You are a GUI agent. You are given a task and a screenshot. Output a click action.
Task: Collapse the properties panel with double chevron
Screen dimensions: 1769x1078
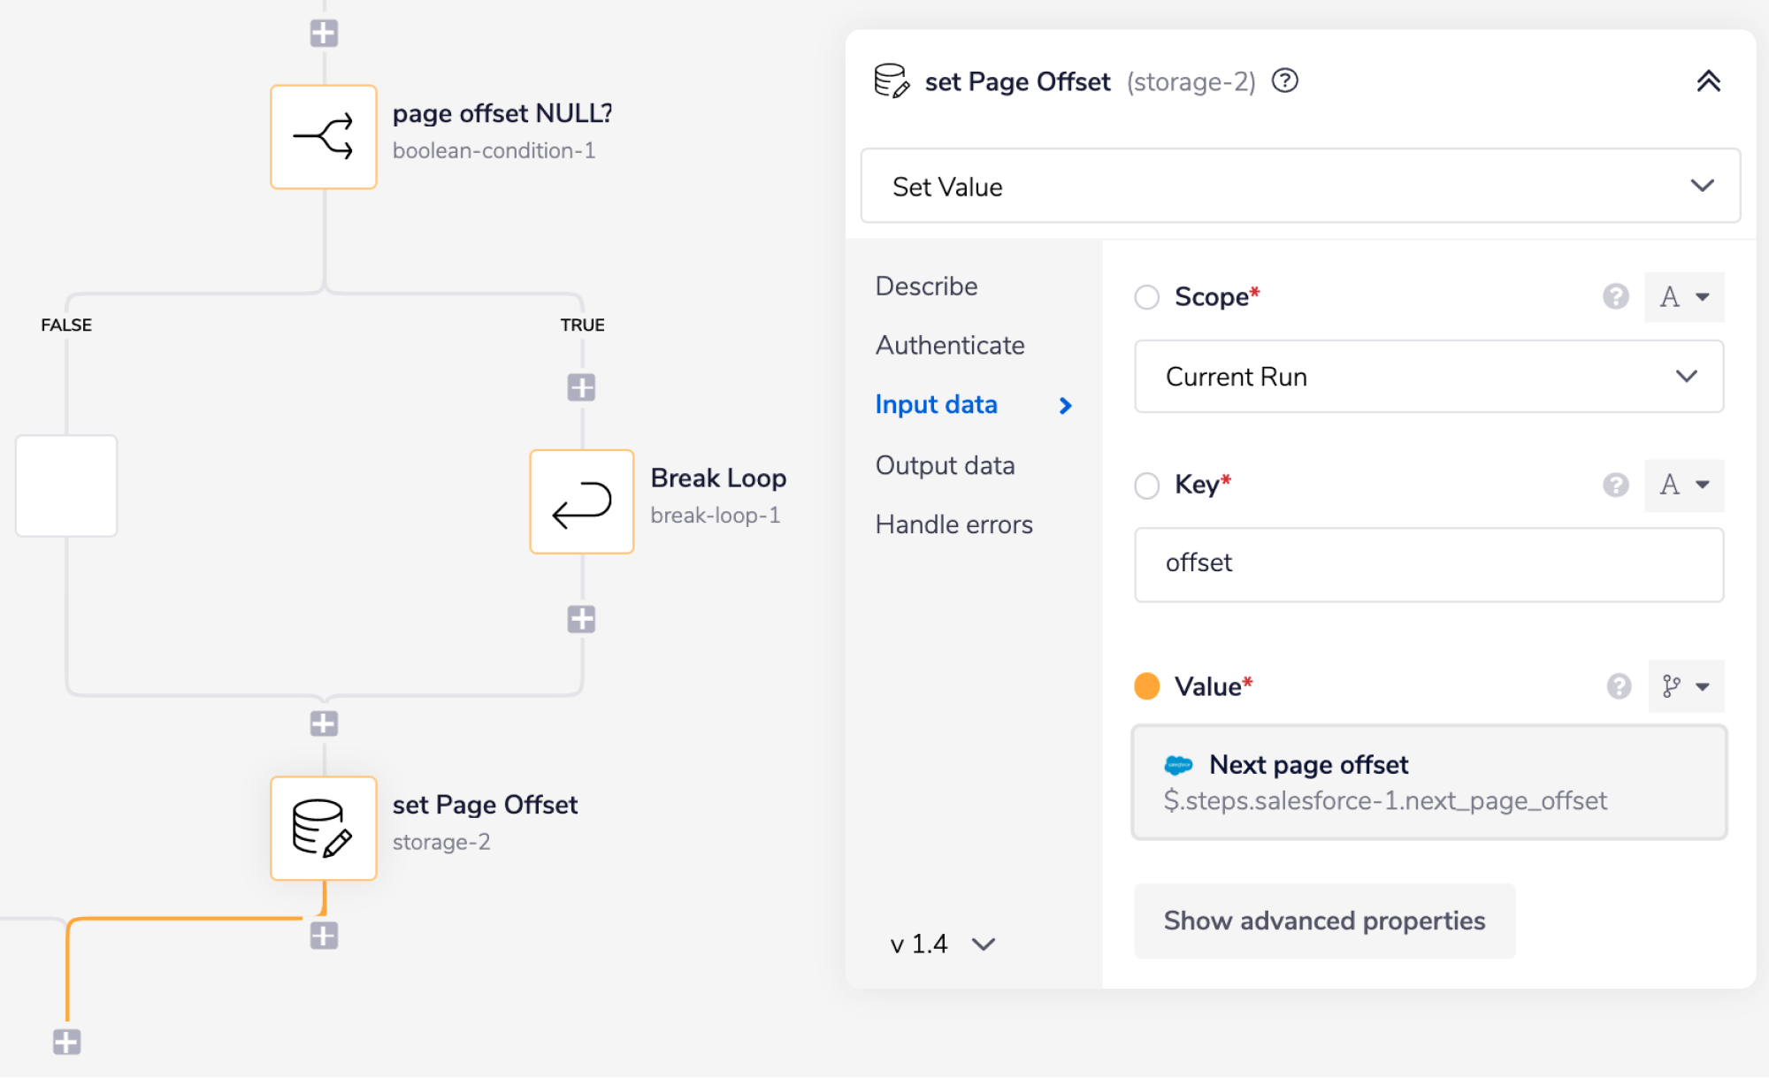pyautogui.click(x=1708, y=81)
